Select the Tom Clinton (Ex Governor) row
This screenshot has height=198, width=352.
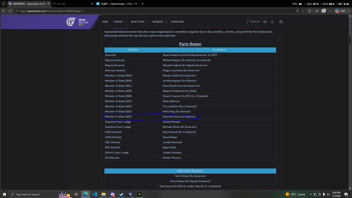point(190,176)
